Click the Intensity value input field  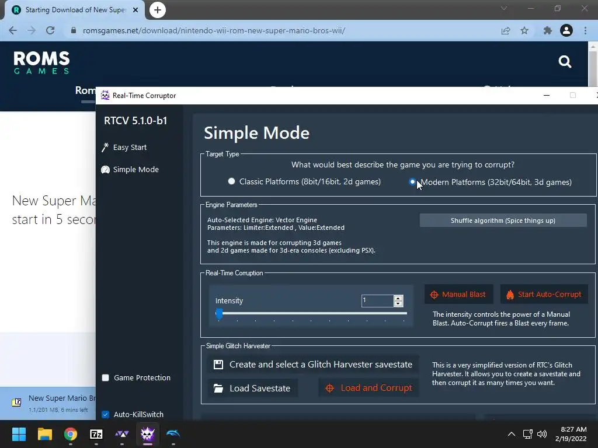click(x=377, y=300)
